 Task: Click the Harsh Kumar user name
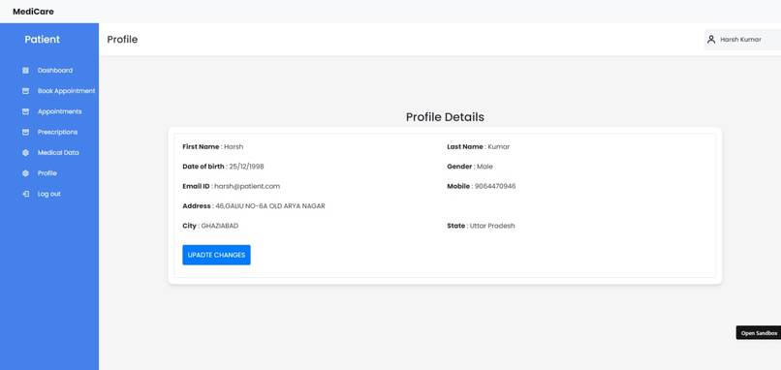click(740, 40)
